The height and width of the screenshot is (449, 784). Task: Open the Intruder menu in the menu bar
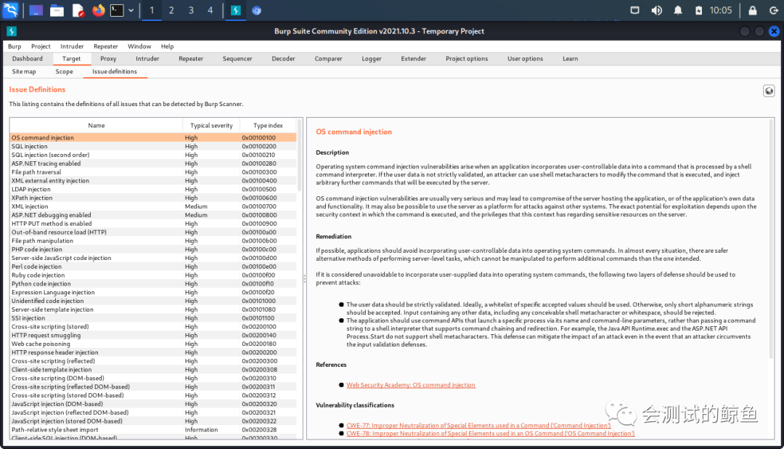click(72, 46)
